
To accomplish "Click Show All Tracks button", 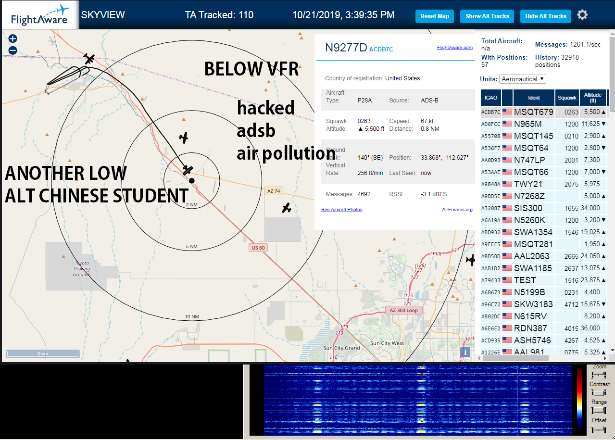I will click(x=487, y=16).
